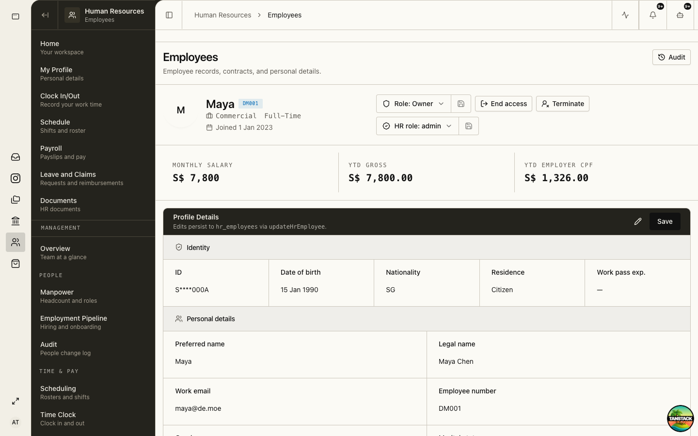Open the inbox icon in the left rail
This screenshot has width=698, height=436.
[x=16, y=157]
